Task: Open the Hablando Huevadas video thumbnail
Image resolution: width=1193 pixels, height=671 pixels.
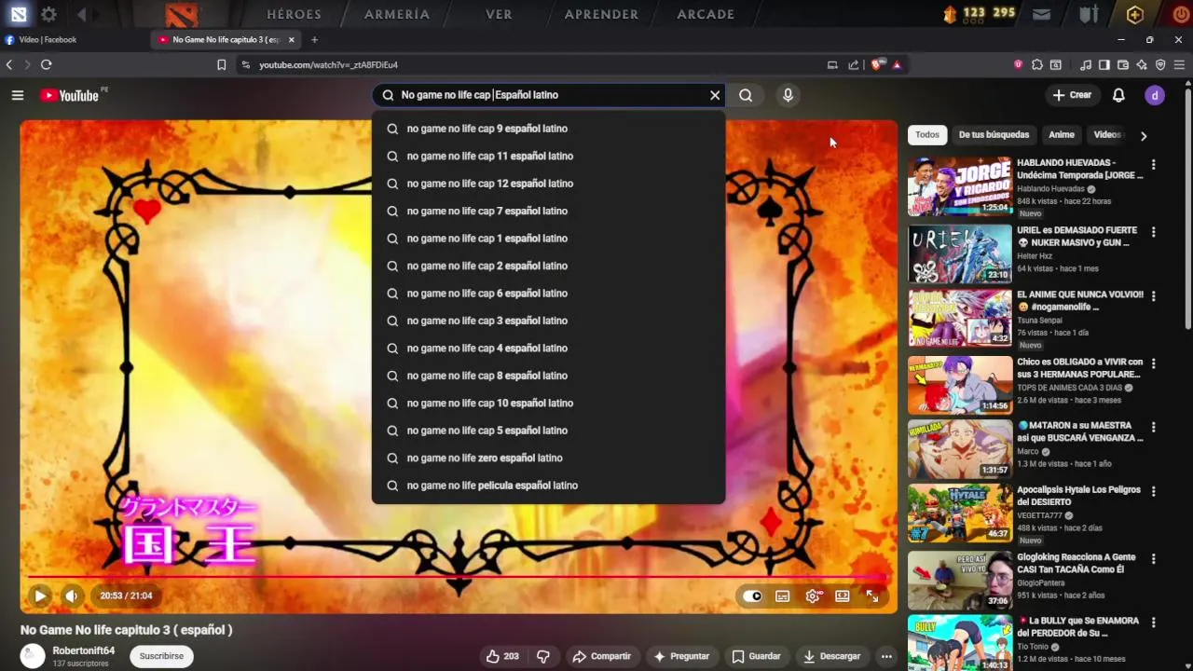Action: point(960,186)
